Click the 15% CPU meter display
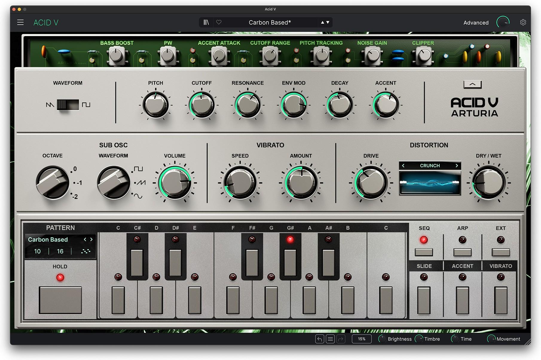 pyautogui.click(x=361, y=339)
